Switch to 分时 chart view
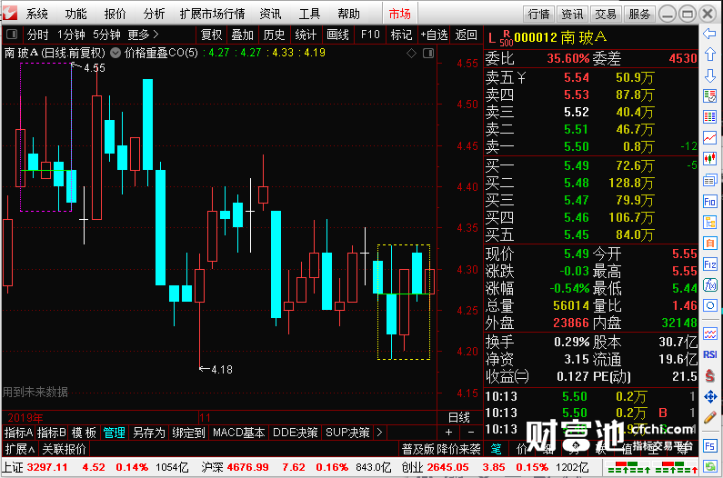 [38, 35]
